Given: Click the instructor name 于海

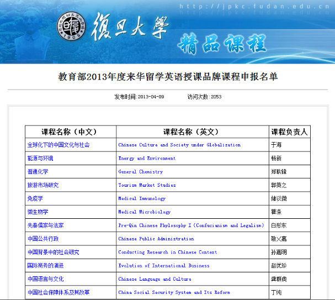Looking at the screenshot, I should click(x=276, y=145).
